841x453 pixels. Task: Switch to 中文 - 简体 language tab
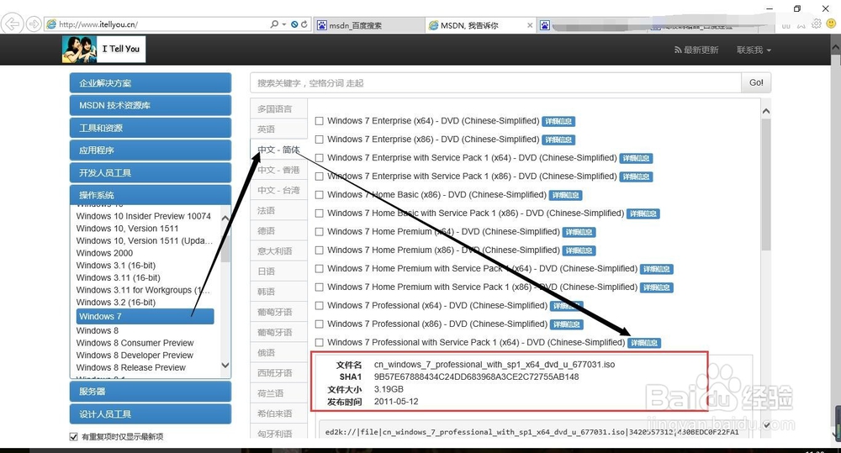pos(279,150)
